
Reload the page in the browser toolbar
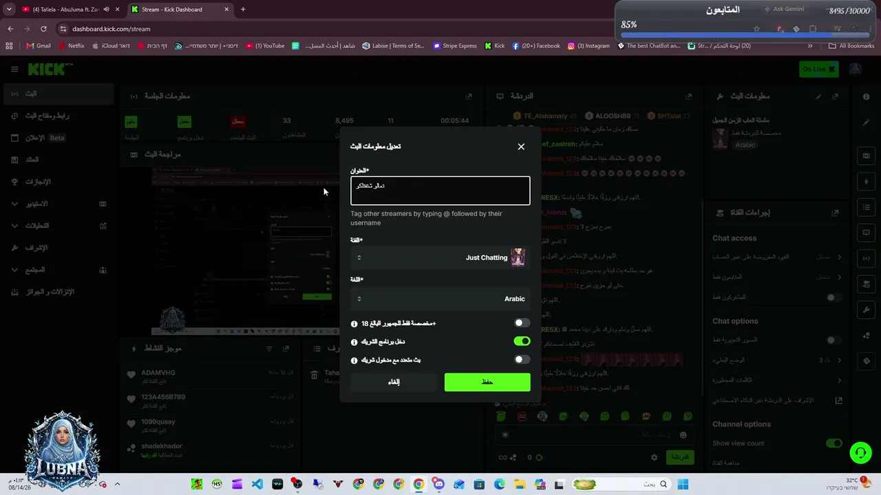43,29
